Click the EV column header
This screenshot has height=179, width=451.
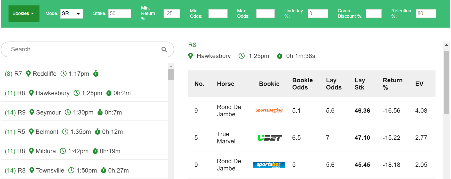click(419, 84)
